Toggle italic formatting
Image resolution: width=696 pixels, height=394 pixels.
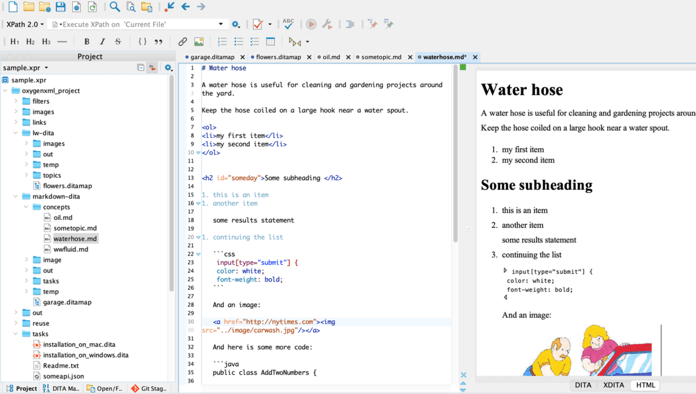[x=102, y=41]
